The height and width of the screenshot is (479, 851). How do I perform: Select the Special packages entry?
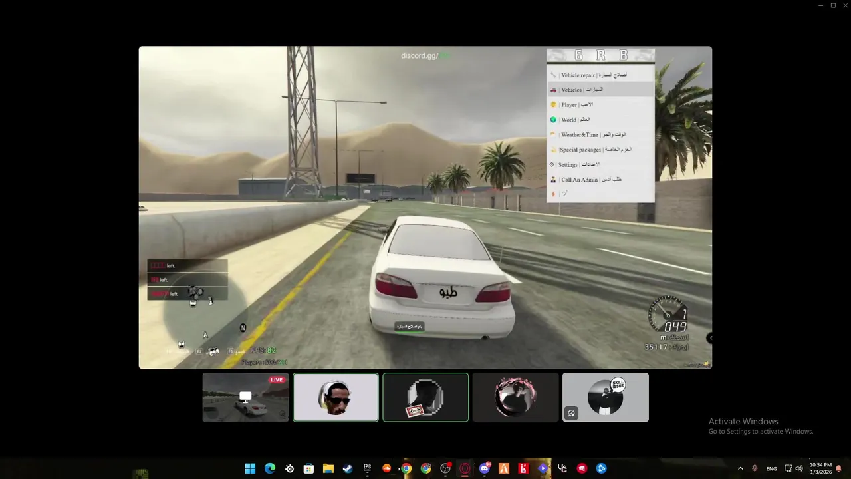tap(600, 150)
